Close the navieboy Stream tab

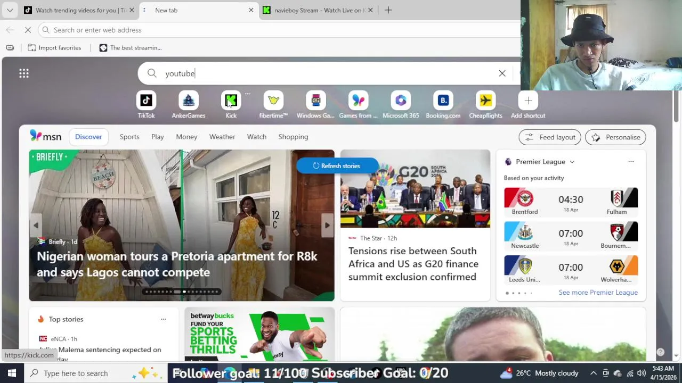370,10
